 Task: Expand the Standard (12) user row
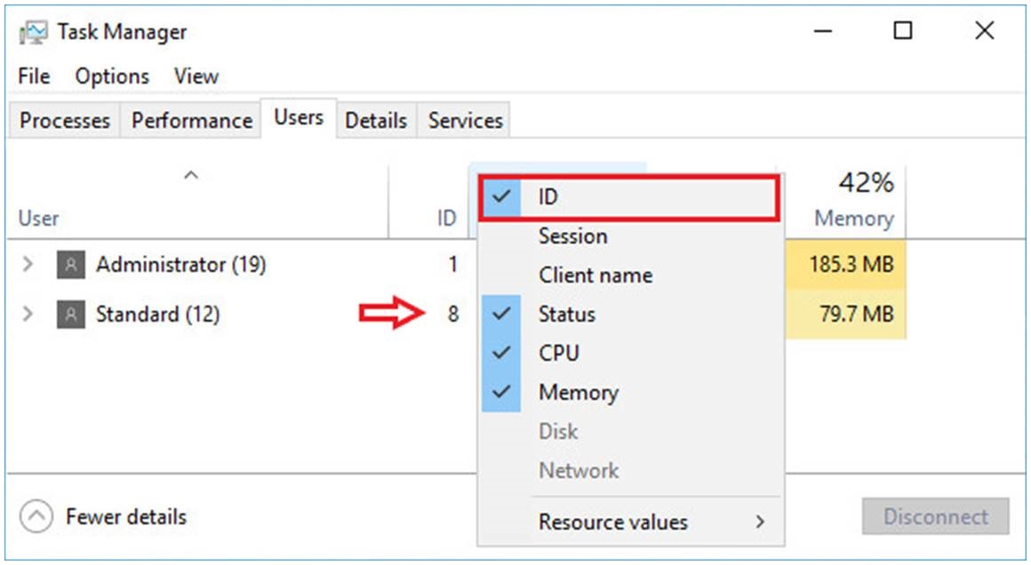tap(28, 314)
